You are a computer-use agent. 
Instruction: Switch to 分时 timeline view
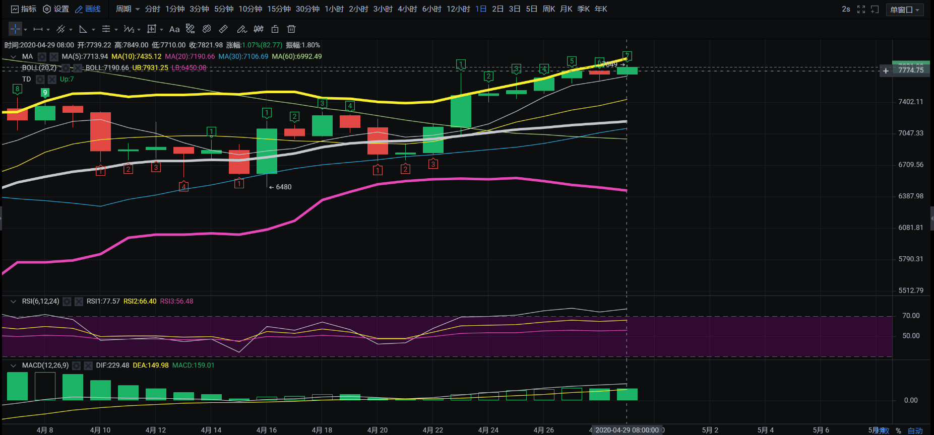click(x=152, y=9)
